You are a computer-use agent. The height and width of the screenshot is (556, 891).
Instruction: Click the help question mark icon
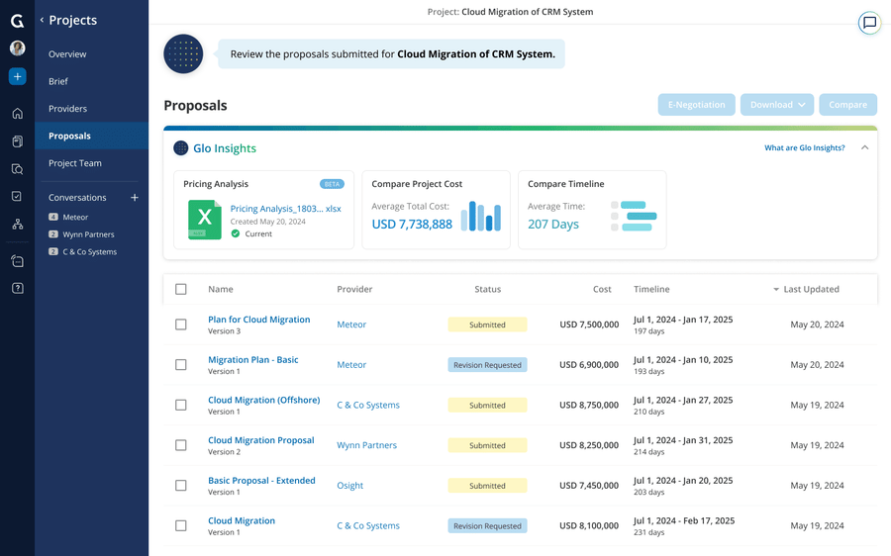click(x=18, y=288)
